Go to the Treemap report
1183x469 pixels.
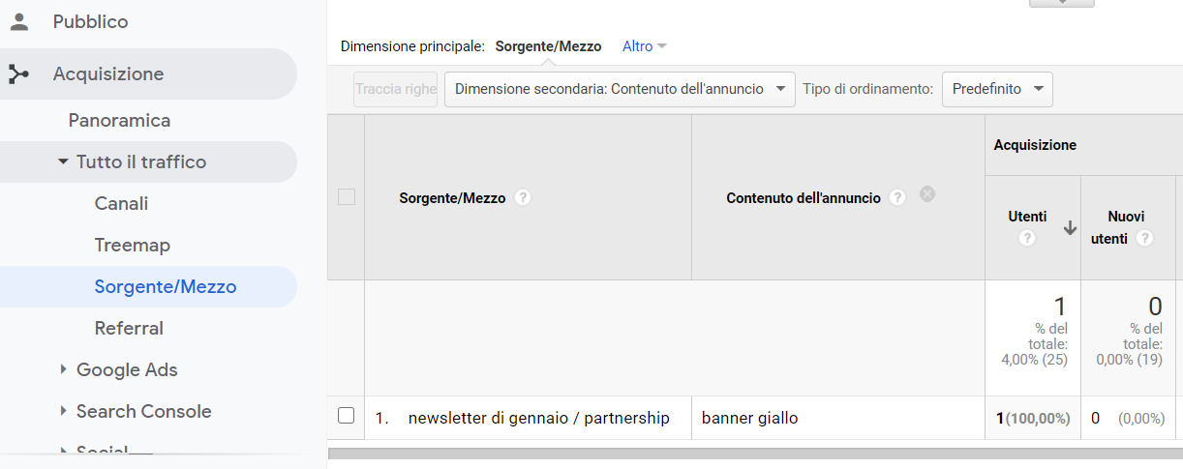133,246
